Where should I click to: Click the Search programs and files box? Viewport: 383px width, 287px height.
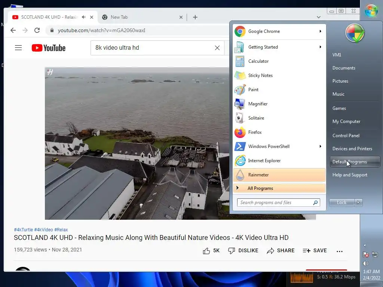(x=278, y=202)
